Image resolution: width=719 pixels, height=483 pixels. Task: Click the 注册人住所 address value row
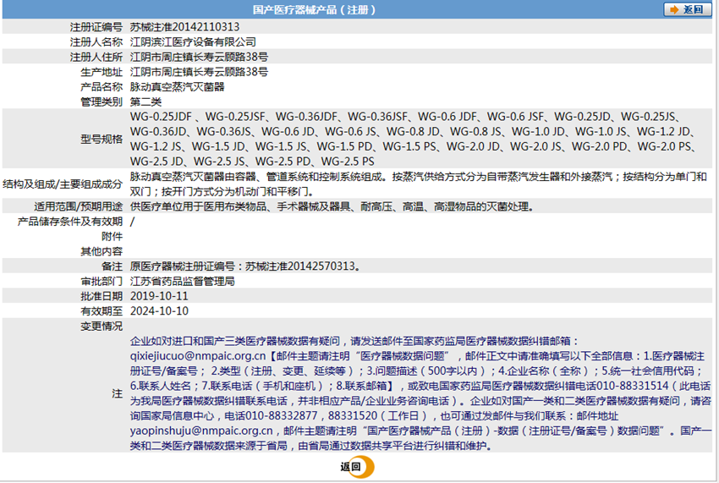point(199,57)
